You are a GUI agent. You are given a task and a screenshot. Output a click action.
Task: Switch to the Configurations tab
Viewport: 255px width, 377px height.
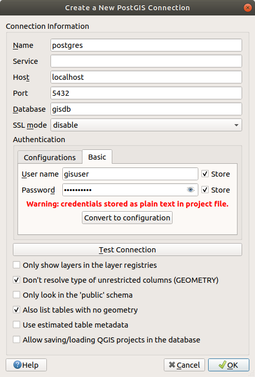(50, 158)
